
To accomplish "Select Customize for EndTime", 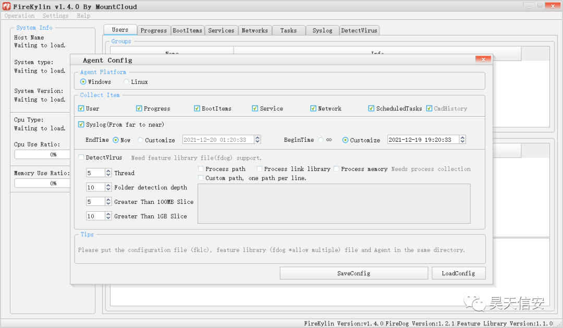I will 140,140.
